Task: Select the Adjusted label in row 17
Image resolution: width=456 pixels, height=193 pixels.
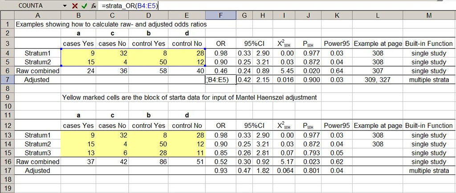Action: (x=37, y=170)
